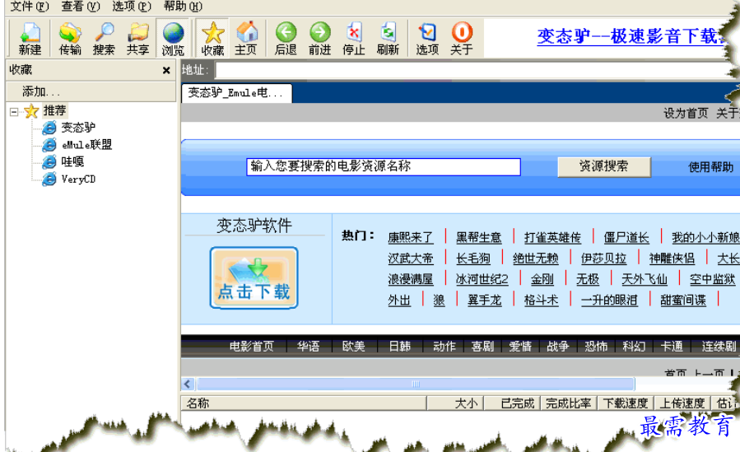Select the 推荐 favorites folder
The width and height of the screenshot is (740, 452).
(x=54, y=111)
